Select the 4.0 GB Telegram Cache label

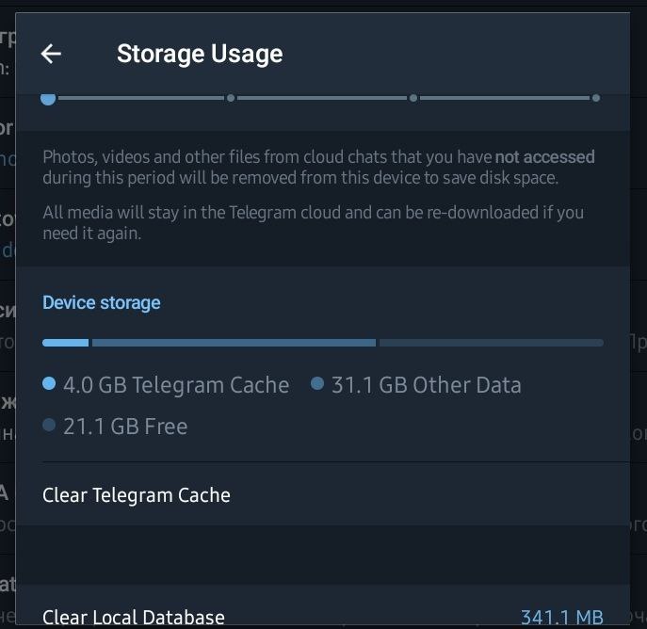tap(176, 384)
